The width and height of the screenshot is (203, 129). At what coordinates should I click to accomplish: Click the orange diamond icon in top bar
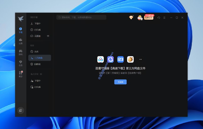click(131, 17)
